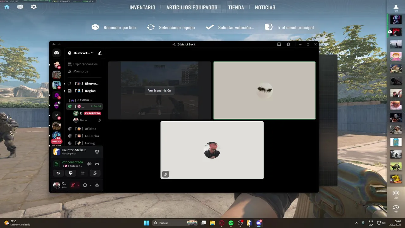Screen dimensions: 405x228
Task: Click the broadcast icon labeled 20
Action: pos(396,194)
